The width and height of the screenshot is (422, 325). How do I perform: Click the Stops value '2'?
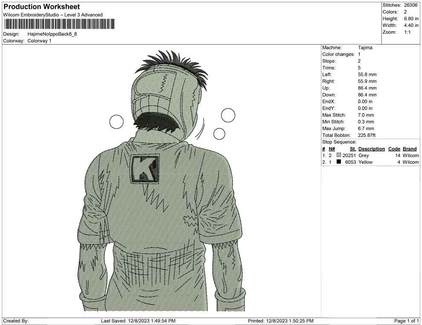point(359,61)
